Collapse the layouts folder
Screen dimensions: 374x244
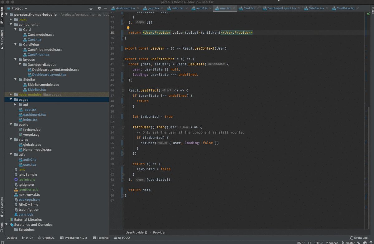point(16,60)
